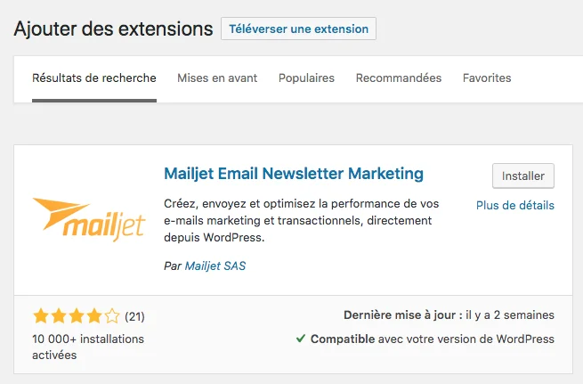Install the Mailjet plugin with Installer

pos(523,176)
